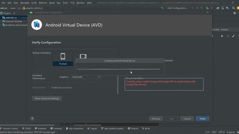Click the Finish button
The height and width of the screenshot is (134, 239).
[x=202, y=119]
